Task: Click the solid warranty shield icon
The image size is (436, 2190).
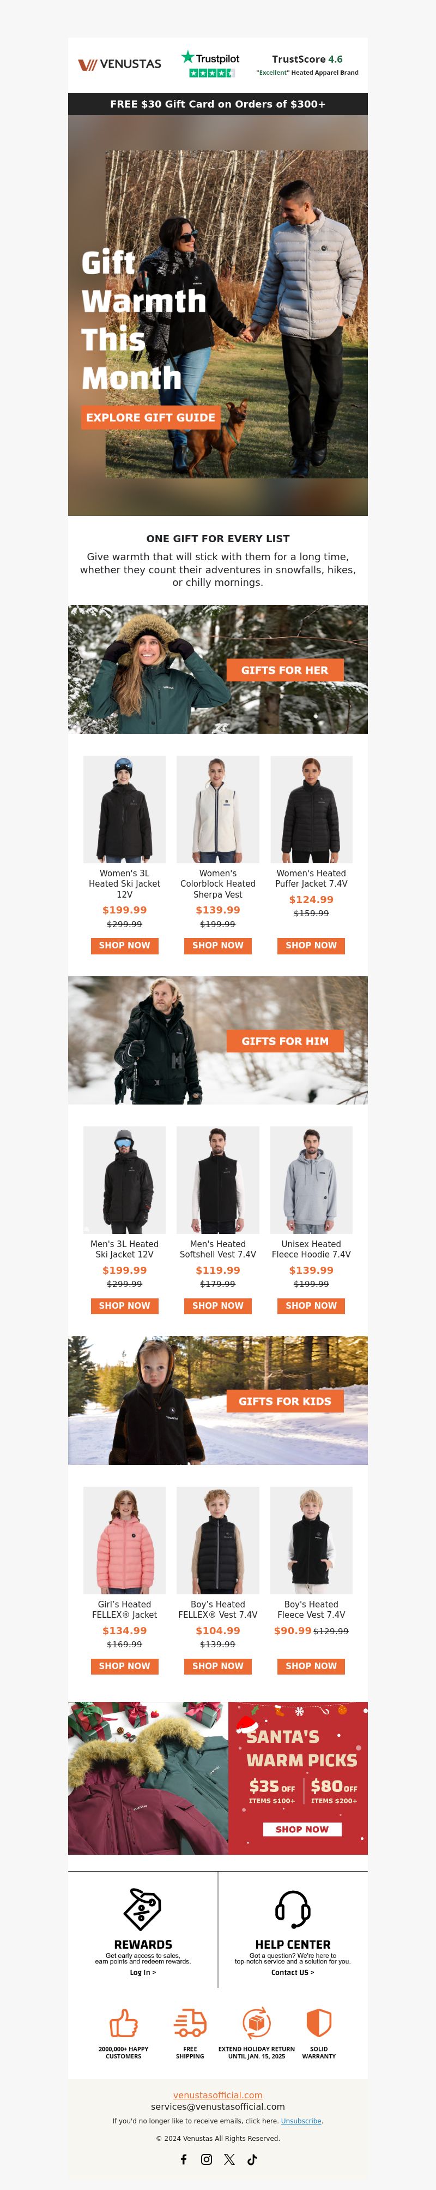Action: pos(319,2022)
